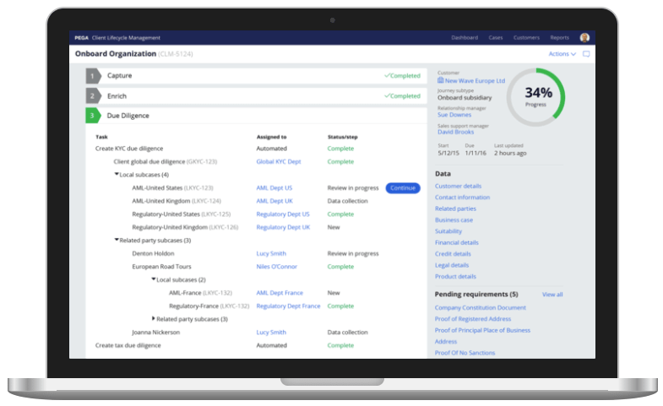Open the Global KYC Dept link
Viewport: 663px width, 406px height.
(278, 162)
